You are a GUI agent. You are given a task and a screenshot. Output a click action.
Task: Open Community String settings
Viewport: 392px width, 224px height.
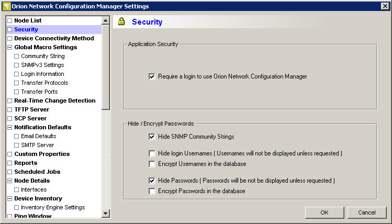pos(43,56)
